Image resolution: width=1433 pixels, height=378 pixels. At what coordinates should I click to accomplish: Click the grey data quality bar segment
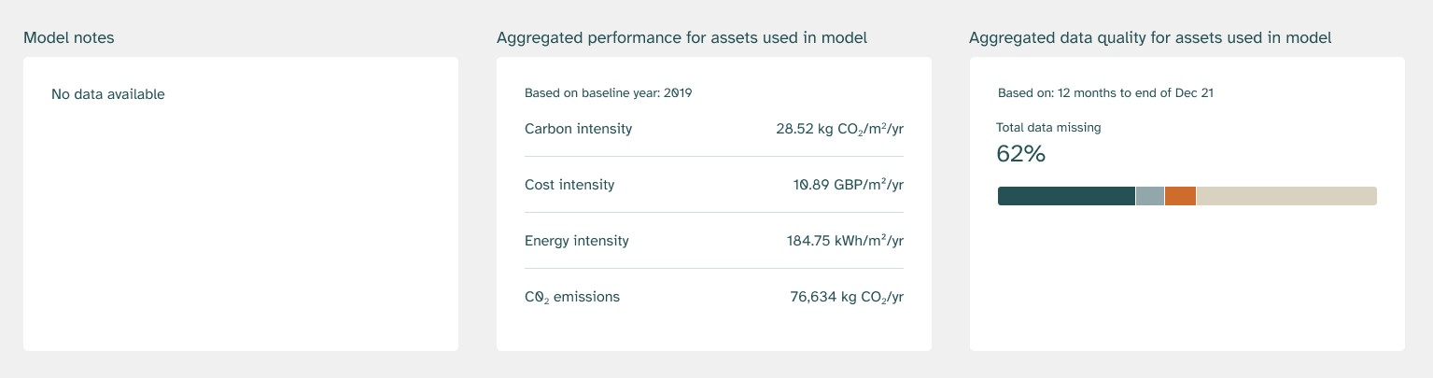pos(1150,196)
